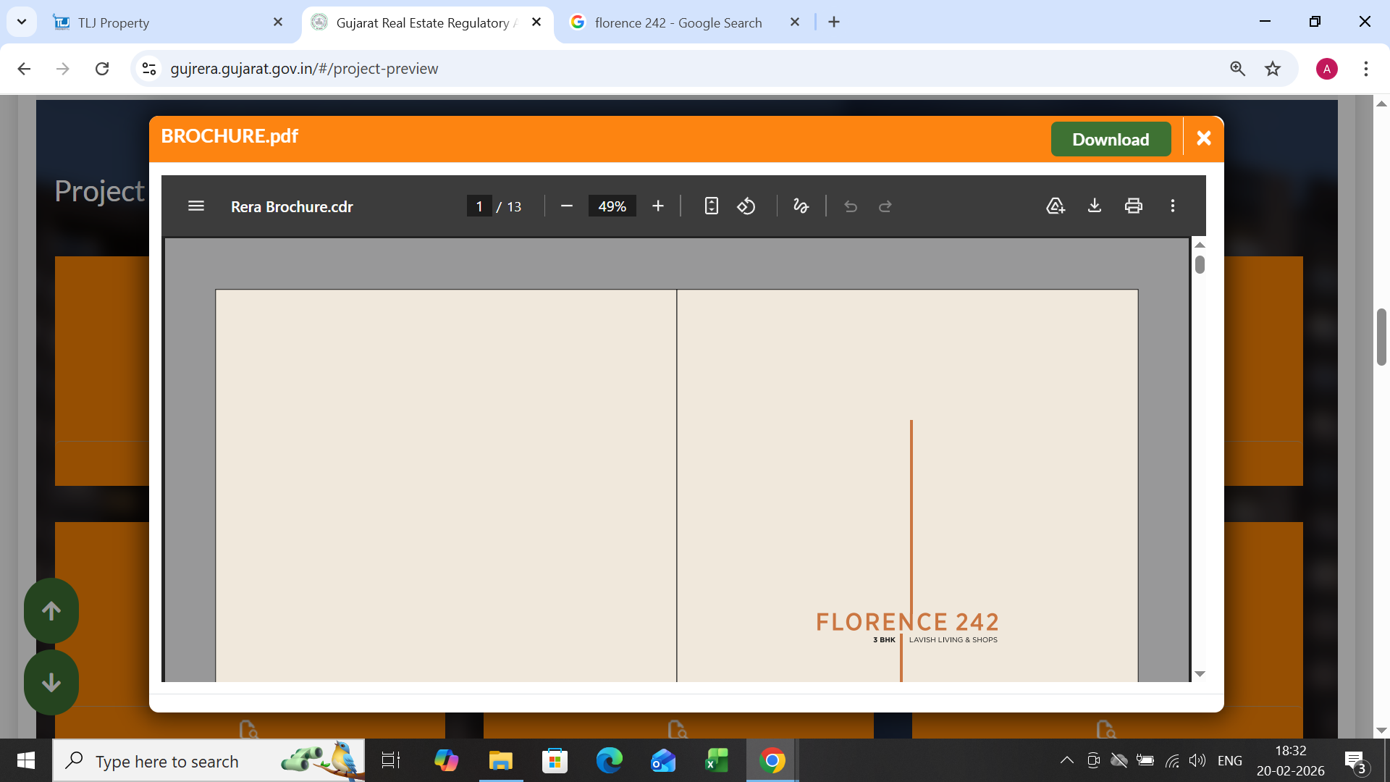Click the 49% zoom level field
The image size is (1390, 782).
click(612, 206)
